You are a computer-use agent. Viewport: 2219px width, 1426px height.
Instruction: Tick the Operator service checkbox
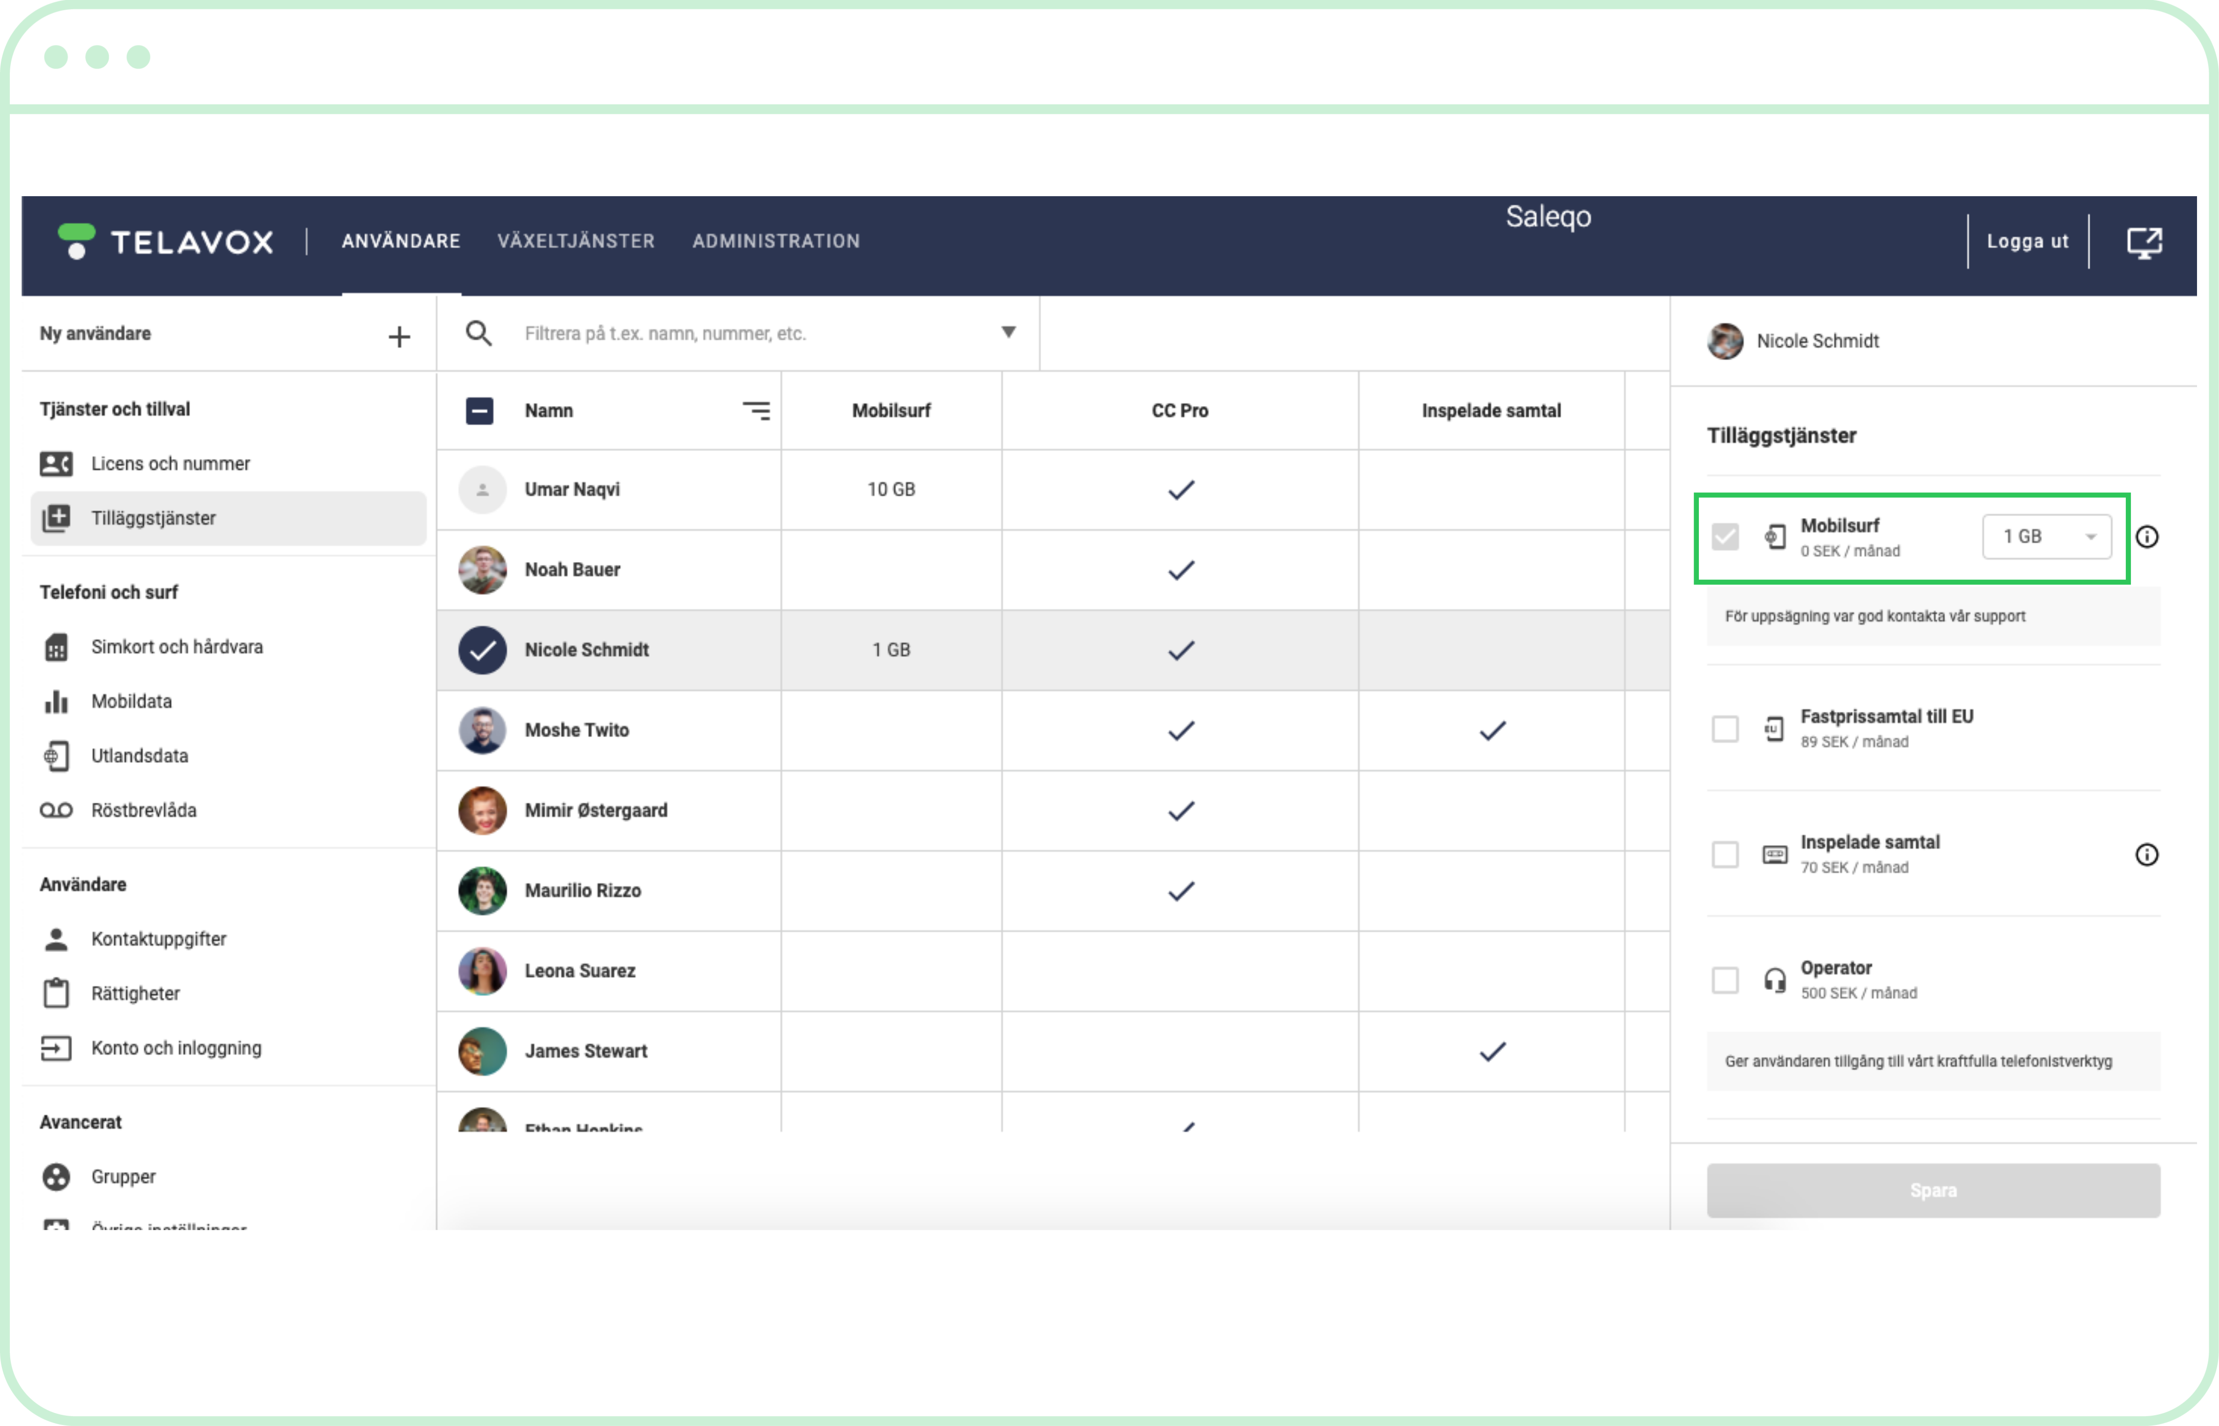(1725, 981)
